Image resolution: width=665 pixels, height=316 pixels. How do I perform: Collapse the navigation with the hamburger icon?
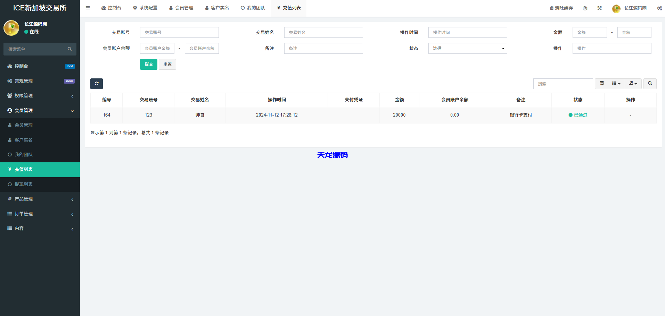tap(88, 8)
